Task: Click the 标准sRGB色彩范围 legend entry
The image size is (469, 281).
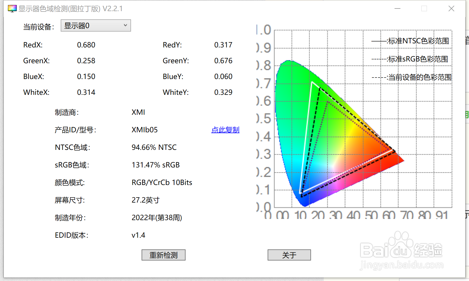Action: click(x=410, y=59)
